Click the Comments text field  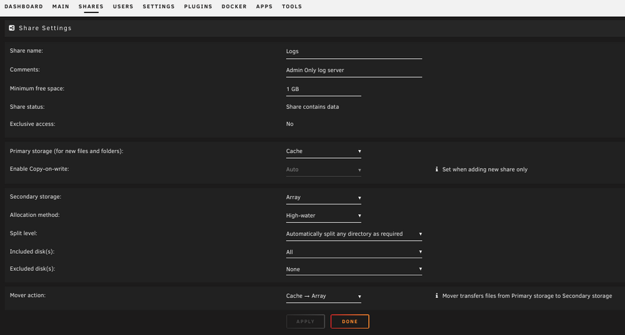coord(354,71)
